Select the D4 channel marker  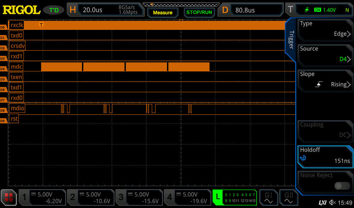pos(3,69)
